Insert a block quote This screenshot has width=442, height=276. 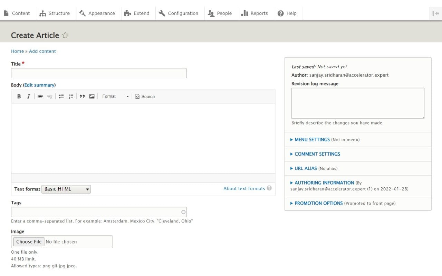coord(82,96)
